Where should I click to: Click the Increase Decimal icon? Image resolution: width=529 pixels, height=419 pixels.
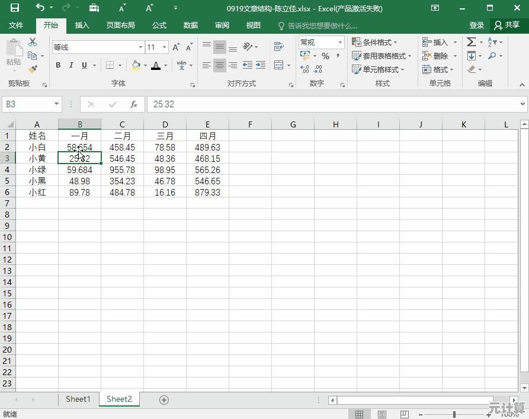(x=304, y=69)
